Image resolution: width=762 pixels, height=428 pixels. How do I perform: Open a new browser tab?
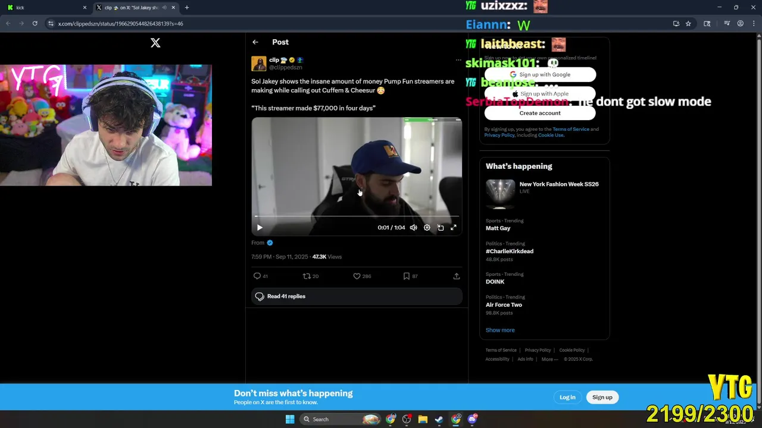tap(187, 8)
